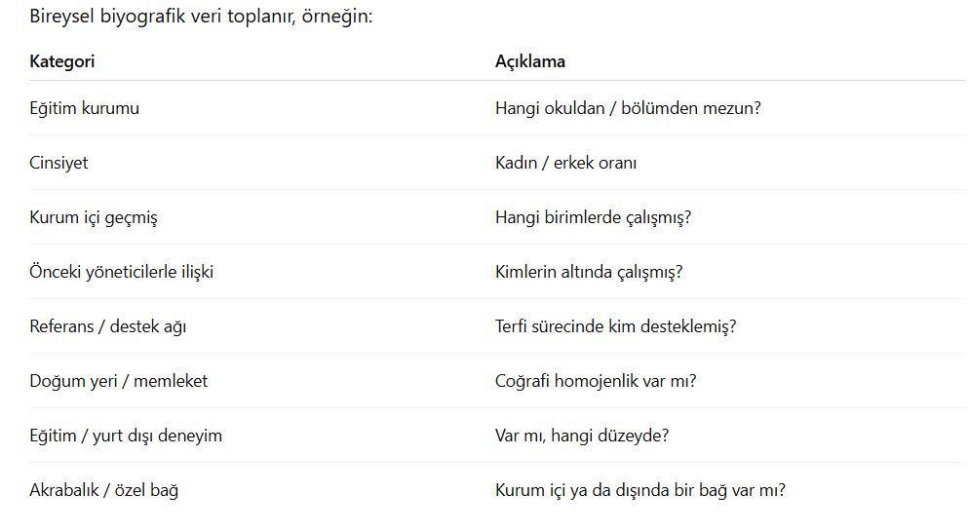Image resolution: width=969 pixels, height=532 pixels.
Task: Click Terfi sürecinde kim desteklemiş? text
Action: coord(615,326)
